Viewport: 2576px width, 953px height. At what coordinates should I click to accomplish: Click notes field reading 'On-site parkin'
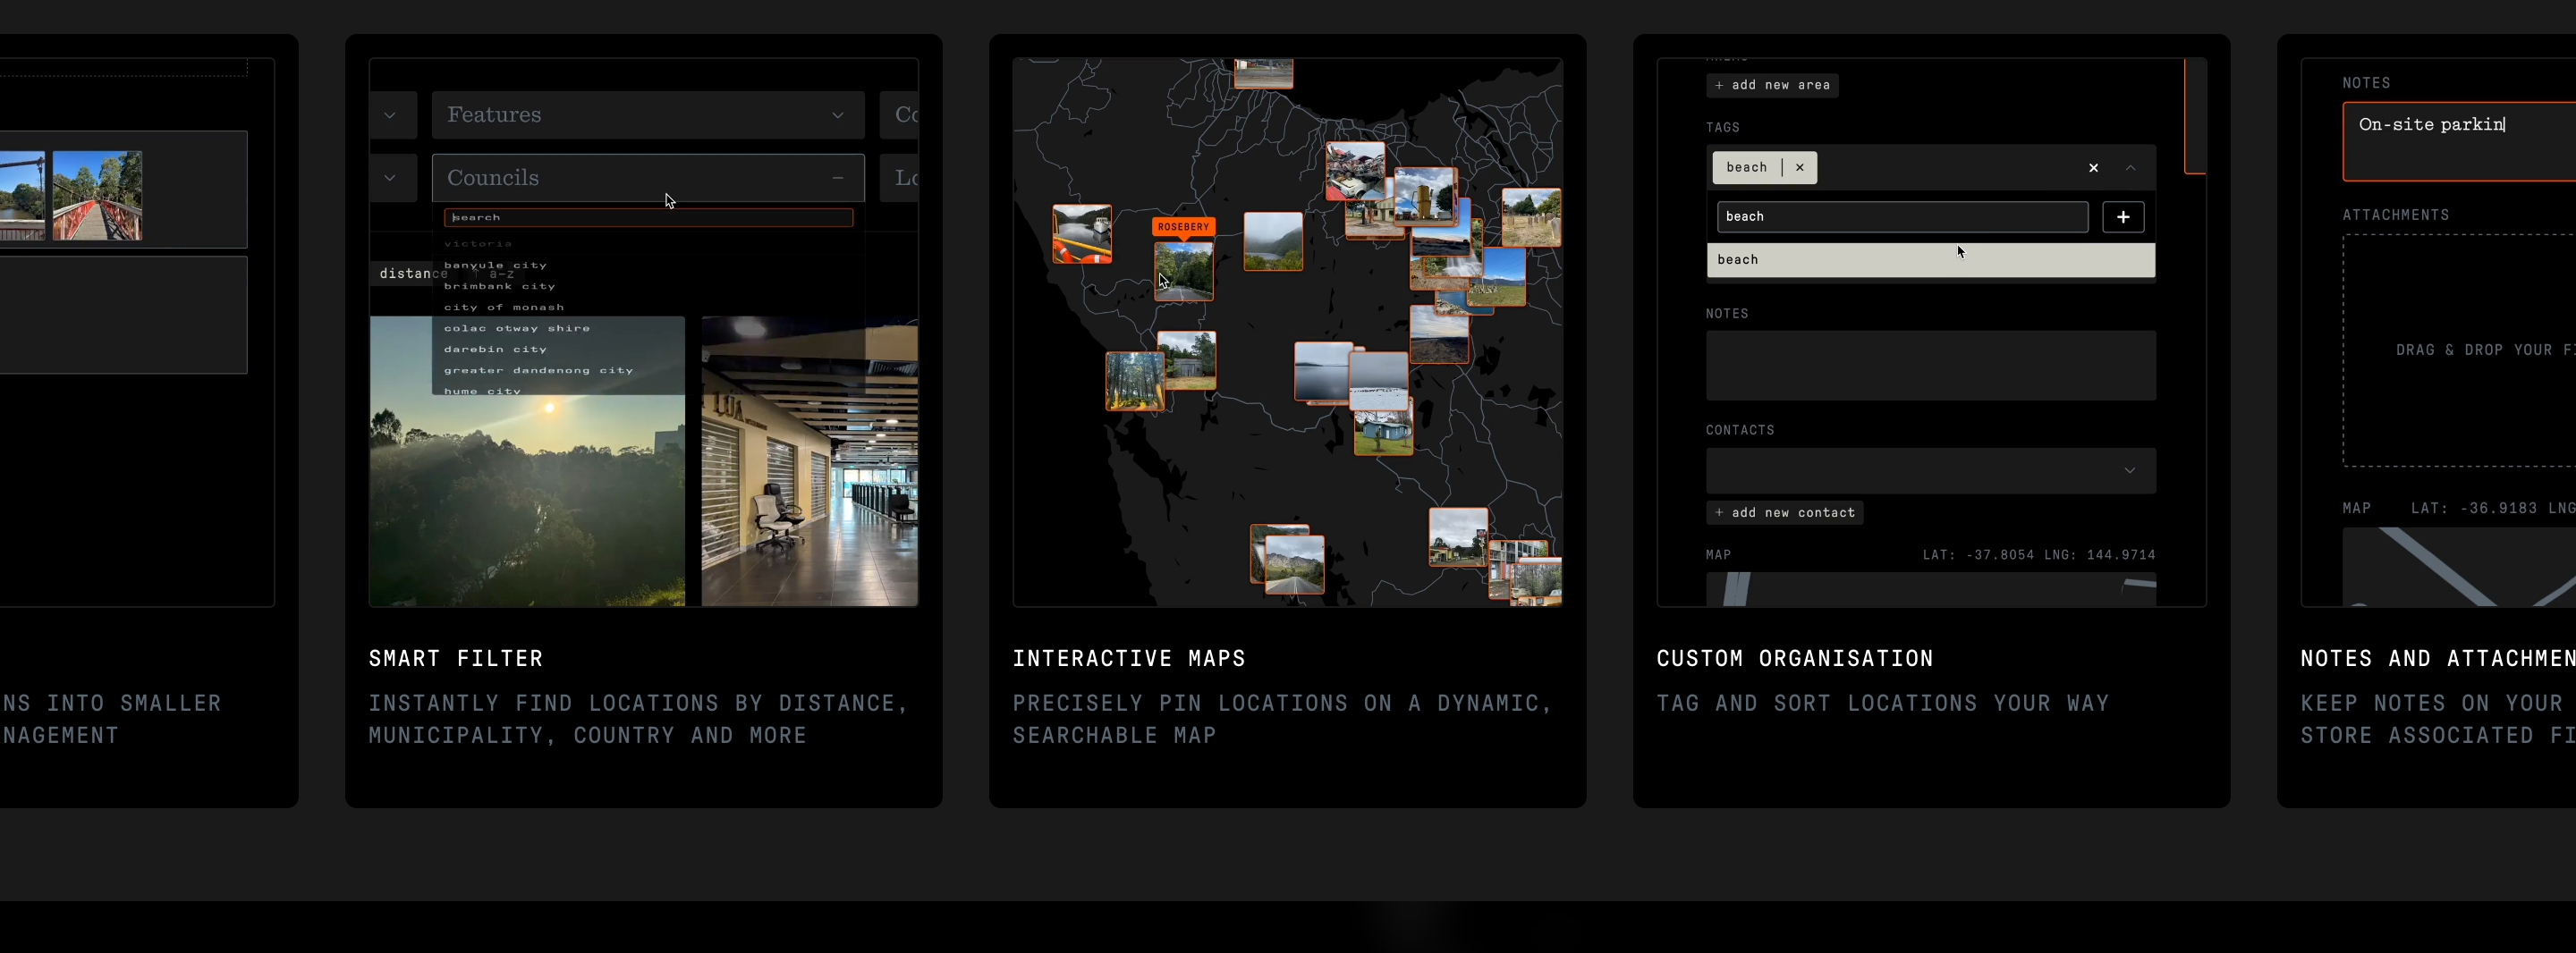[x=2459, y=141]
